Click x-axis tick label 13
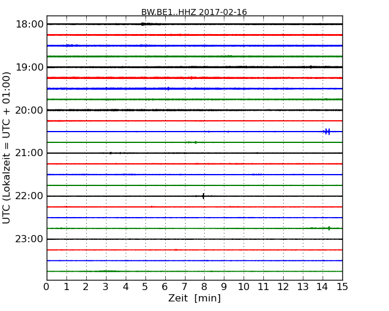Screen dimensions: 389x311 click(303, 287)
